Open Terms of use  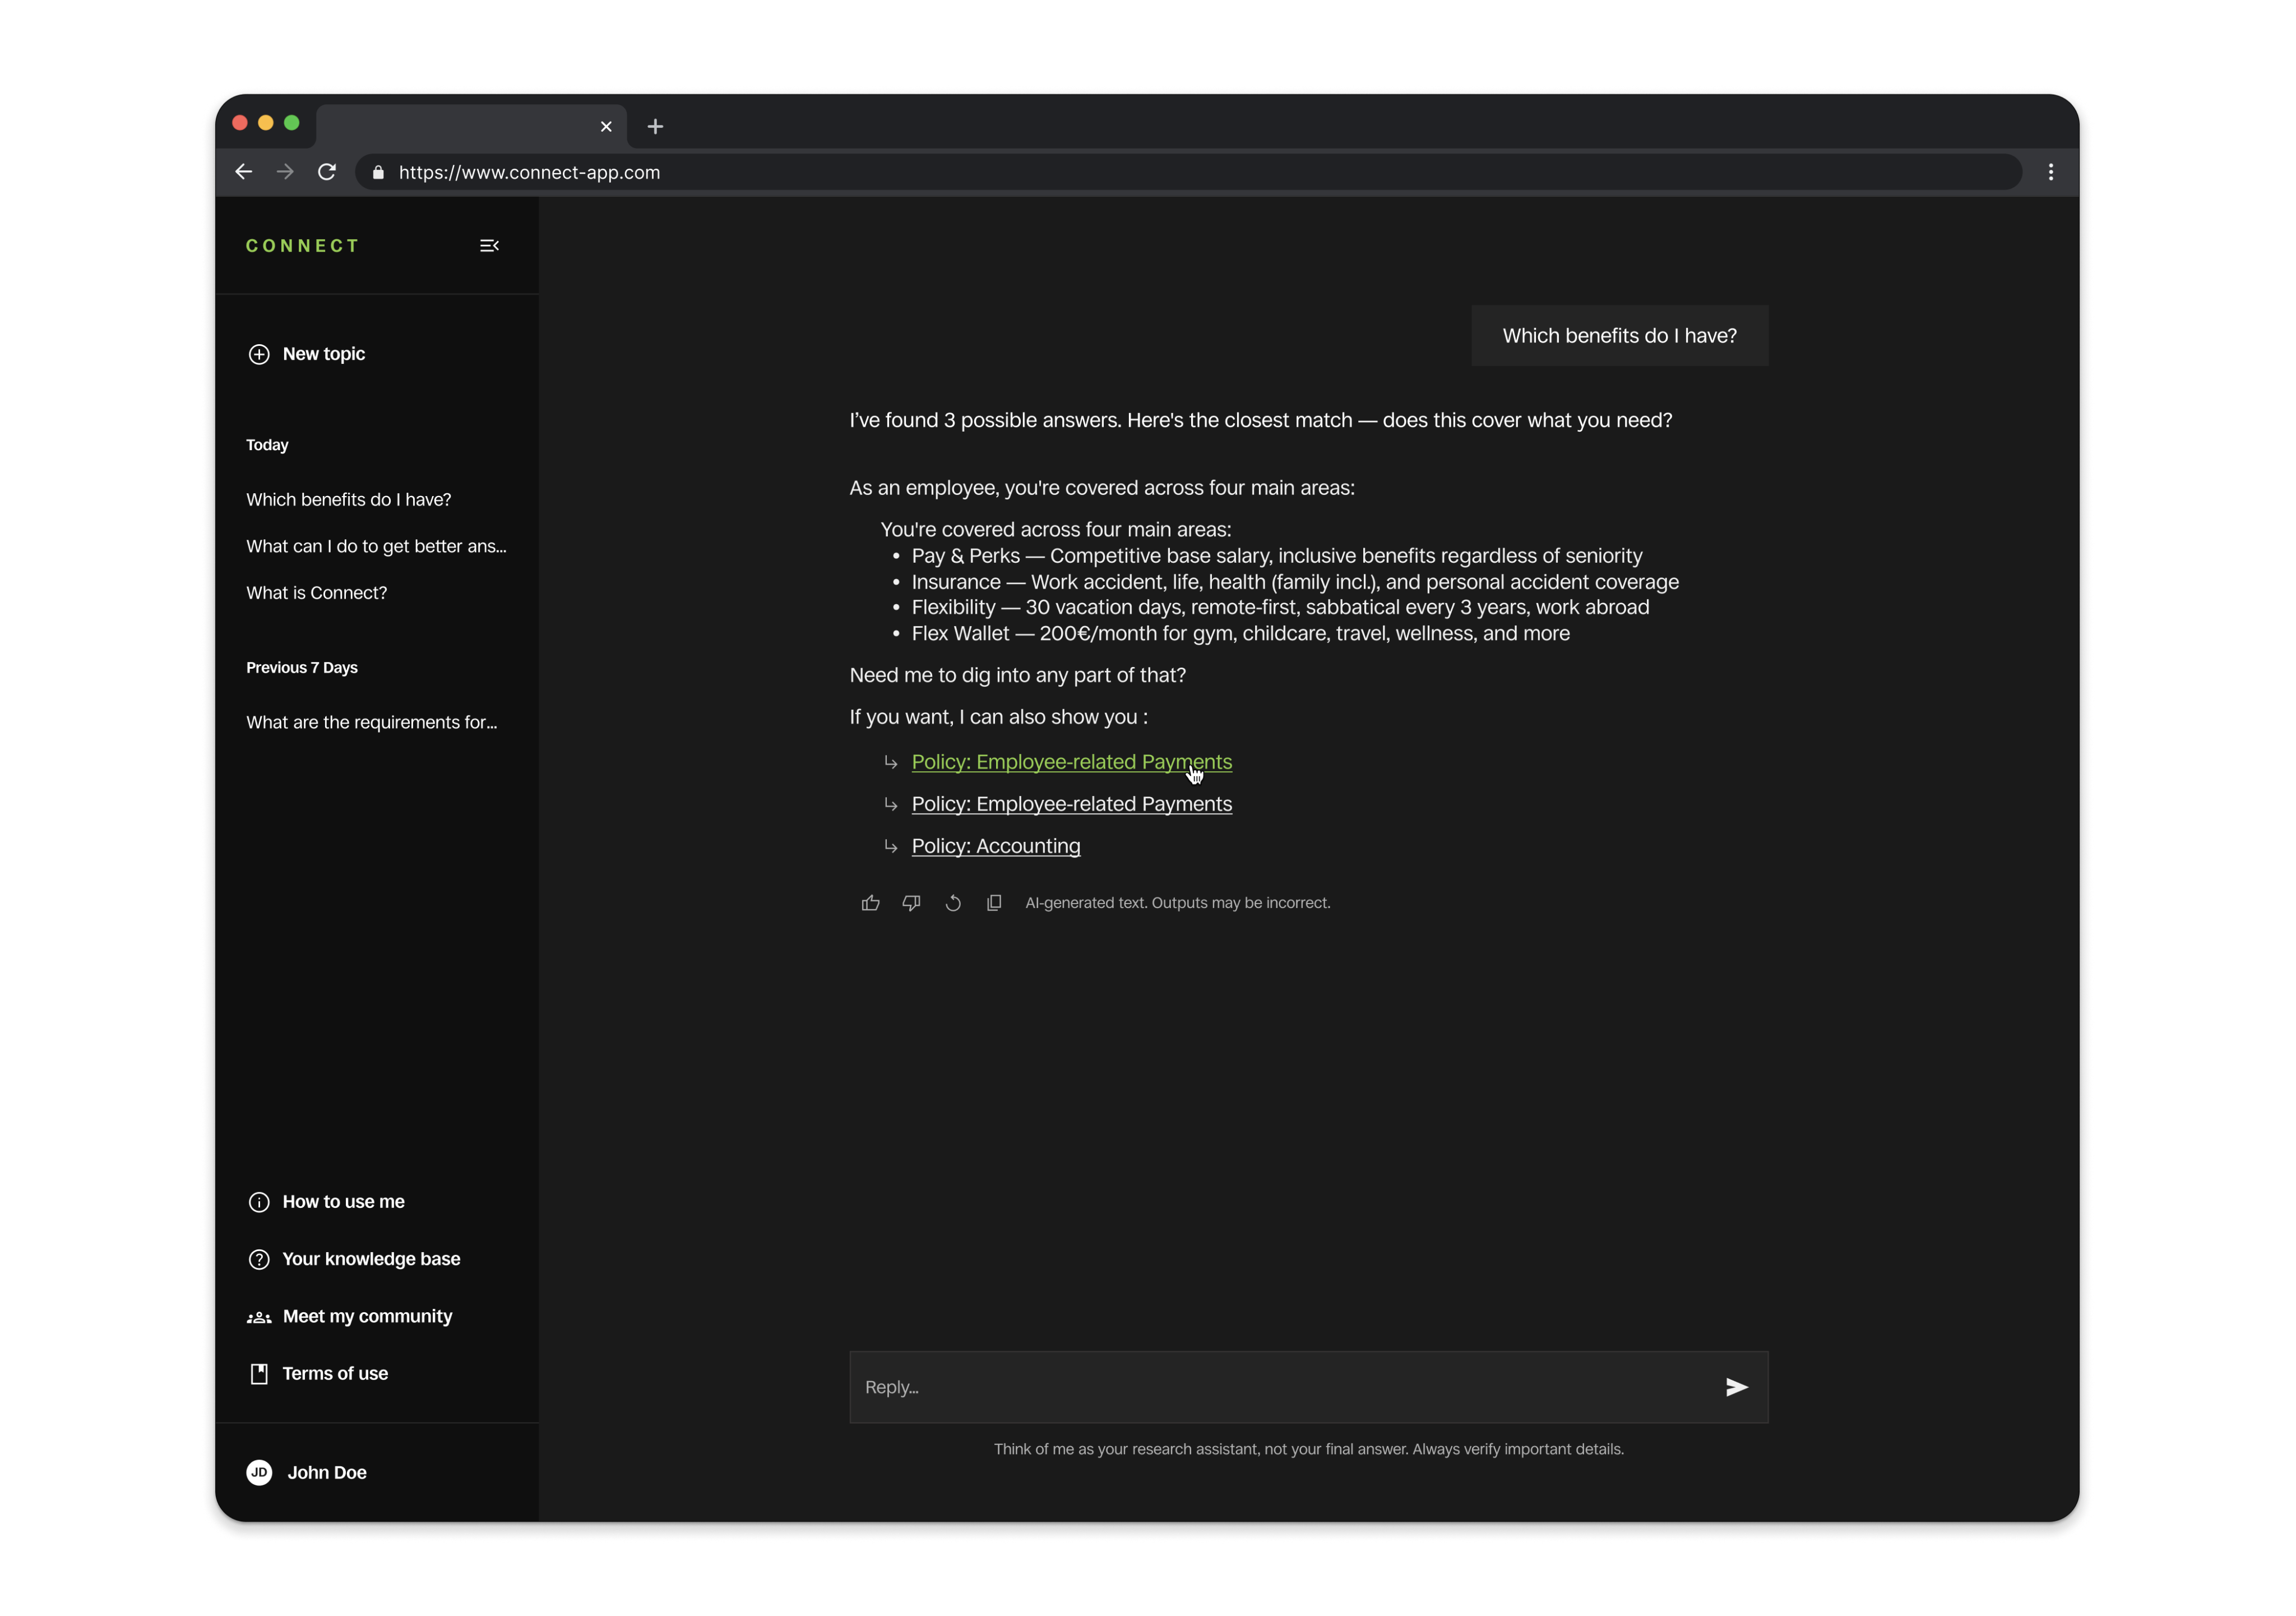click(318, 1374)
